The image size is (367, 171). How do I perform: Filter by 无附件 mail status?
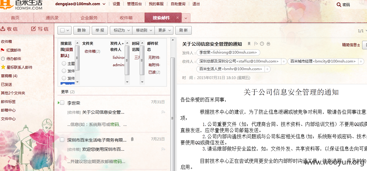[154, 57]
